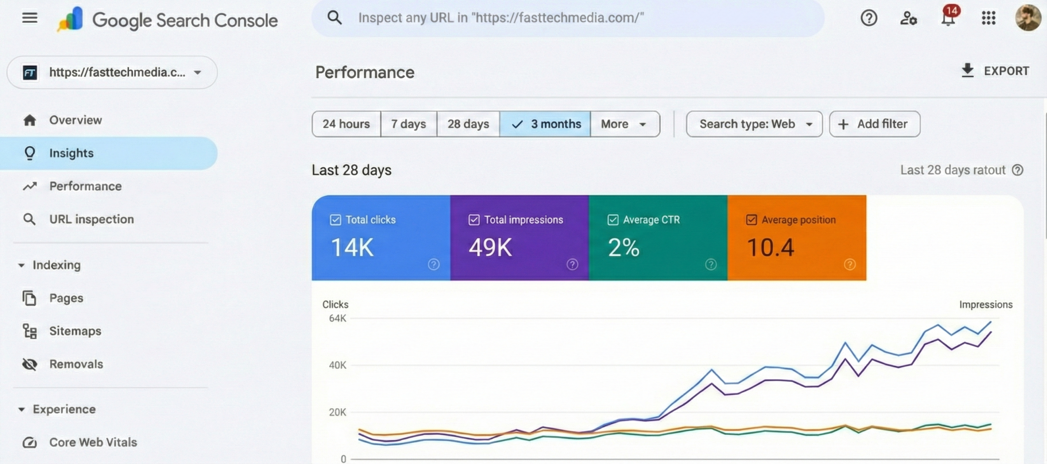Open the Search type: Web dropdown
This screenshot has width=1047, height=464.
pyautogui.click(x=754, y=124)
